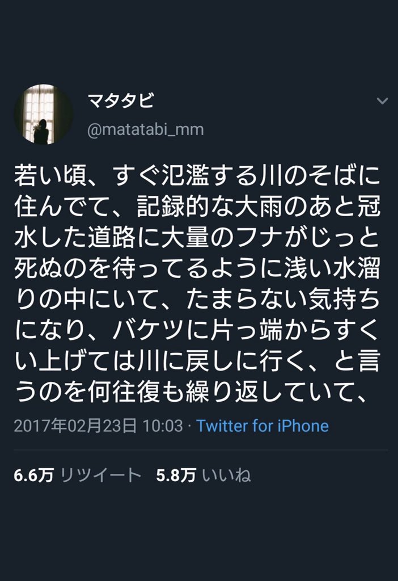Image resolution: width=398 pixels, height=581 pixels.
Task: Open the リツイート list label
Action: tap(101, 475)
